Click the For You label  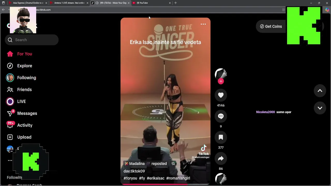coord(25,54)
